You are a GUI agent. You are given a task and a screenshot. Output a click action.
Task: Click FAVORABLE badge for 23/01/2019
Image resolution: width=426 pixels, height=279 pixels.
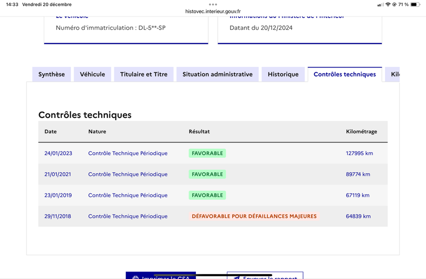point(207,195)
